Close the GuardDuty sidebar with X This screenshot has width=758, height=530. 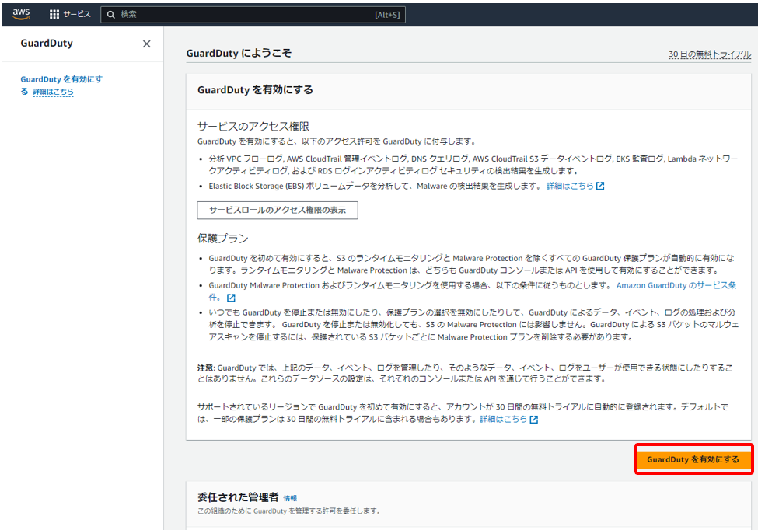[146, 44]
